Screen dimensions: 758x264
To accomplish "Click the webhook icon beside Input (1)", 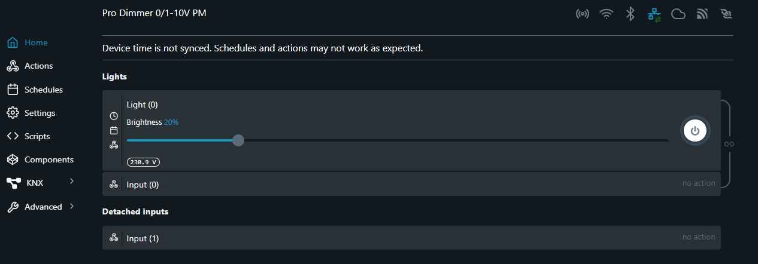I will (114, 238).
